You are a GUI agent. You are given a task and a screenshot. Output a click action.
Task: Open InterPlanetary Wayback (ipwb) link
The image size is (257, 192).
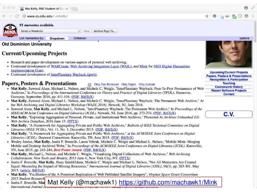74,75
